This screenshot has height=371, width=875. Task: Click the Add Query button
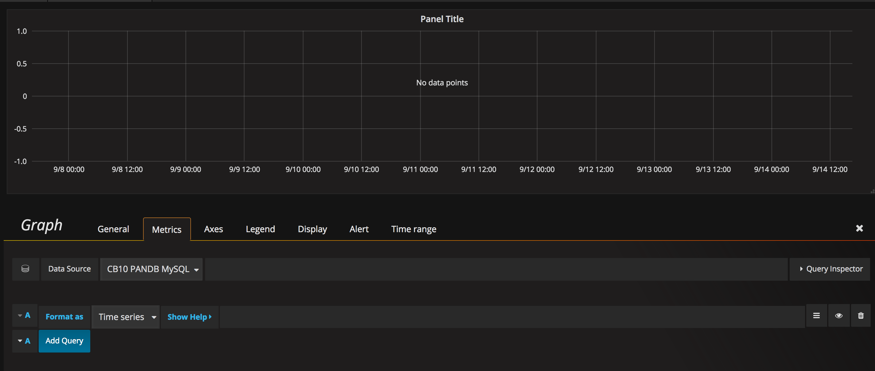click(x=64, y=341)
